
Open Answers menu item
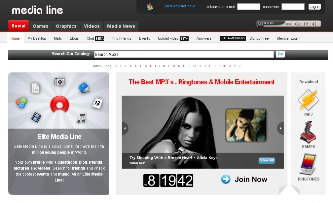tap(204, 38)
